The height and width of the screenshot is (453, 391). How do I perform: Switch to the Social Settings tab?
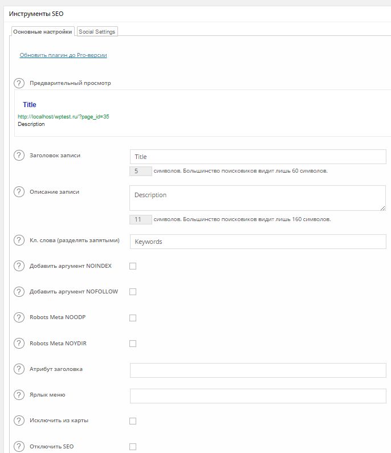(97, 32)
